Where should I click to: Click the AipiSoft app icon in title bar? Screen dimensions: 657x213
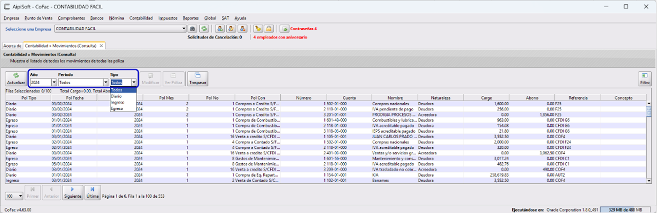(6, 6)
